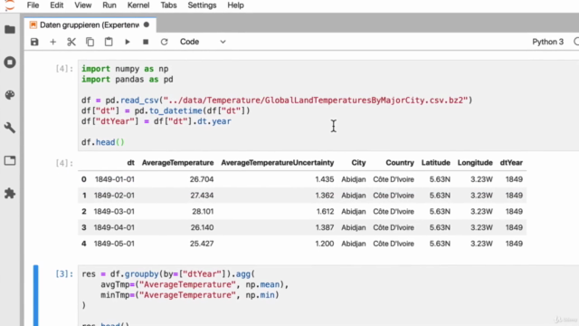Click the Latitude column header
579x326 pixels.
coord(436,163)
